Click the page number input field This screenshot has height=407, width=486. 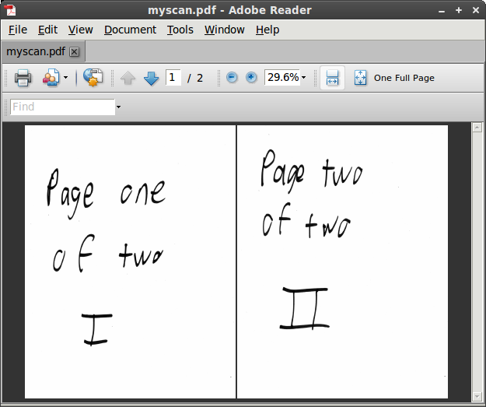pyautogui.click(x=173, y=78)
